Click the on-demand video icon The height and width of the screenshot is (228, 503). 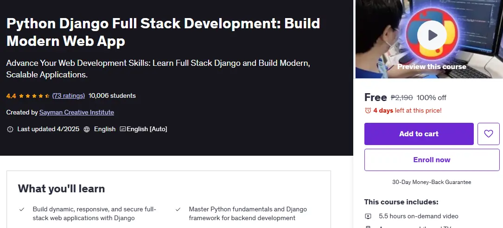pos(368,216)
